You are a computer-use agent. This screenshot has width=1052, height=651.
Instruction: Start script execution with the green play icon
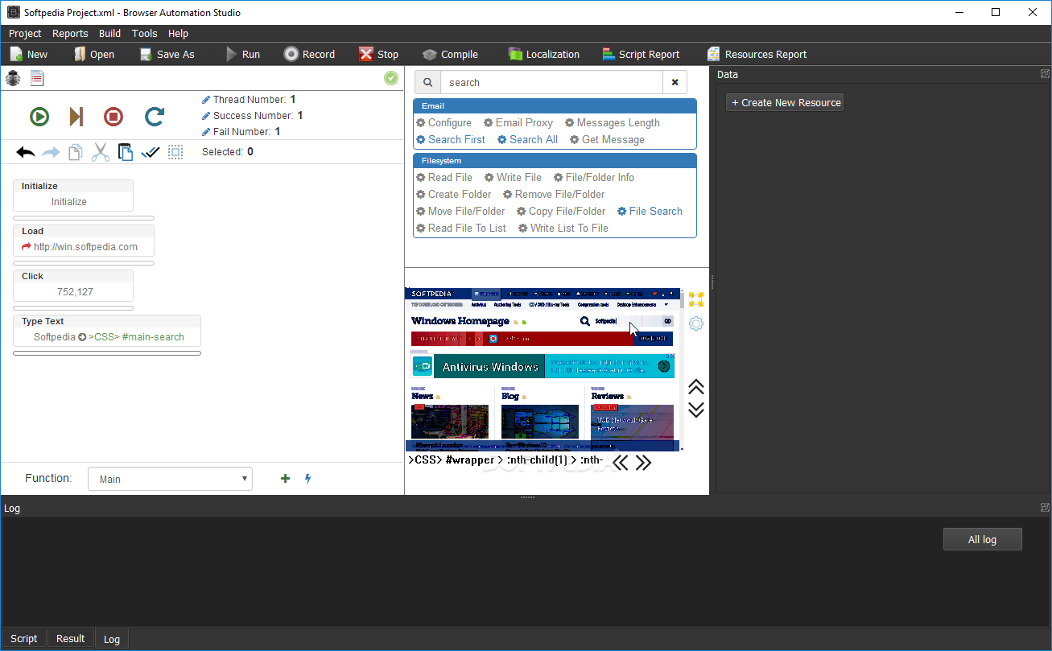tap(39, 116)
